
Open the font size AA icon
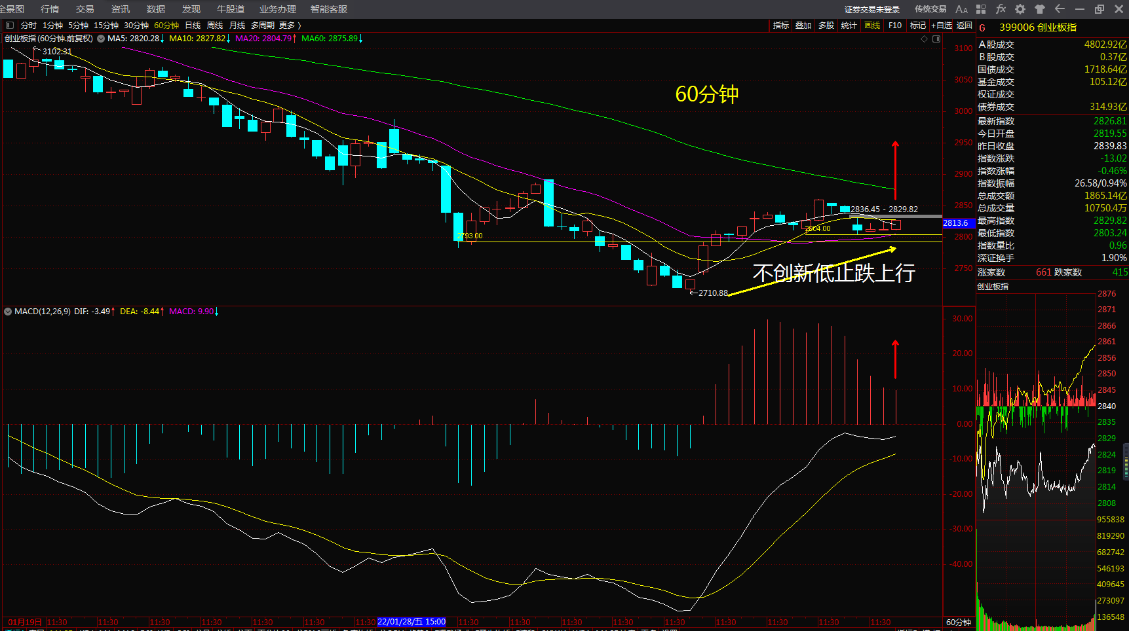(961, 9)
